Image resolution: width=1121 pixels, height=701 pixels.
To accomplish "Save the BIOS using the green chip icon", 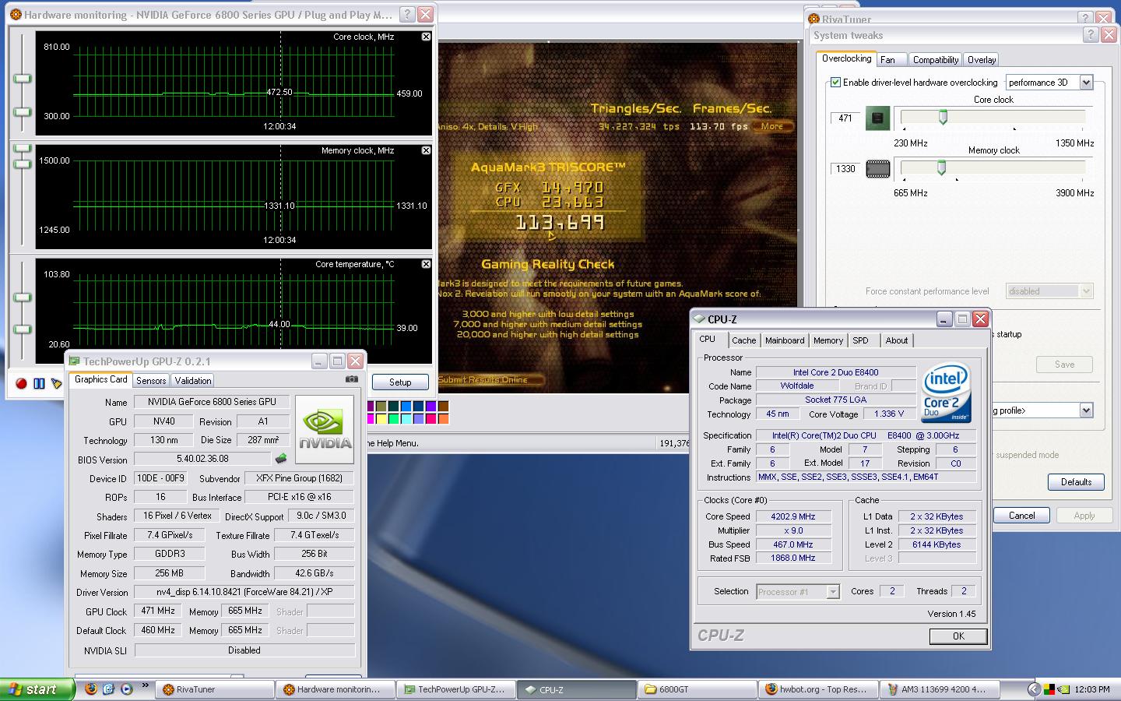I will pos(281,459).
